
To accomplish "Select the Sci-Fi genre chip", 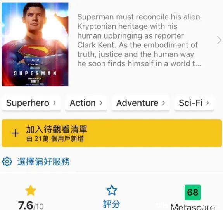I will point(194,103).
